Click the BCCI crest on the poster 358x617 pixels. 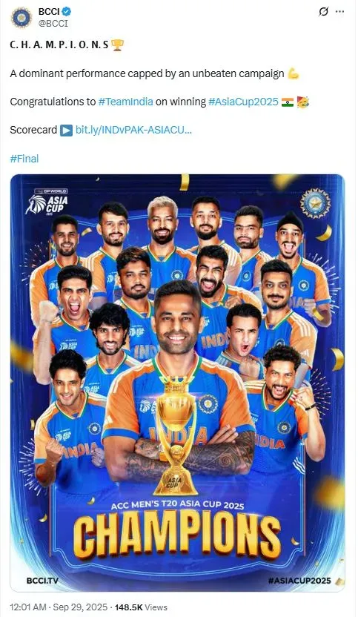click(x=316, y=203)
